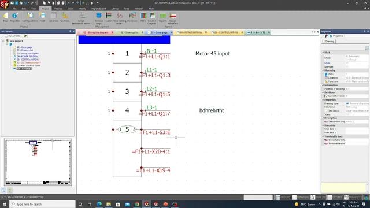Screen dimensions: 370x208
Task: Select 05 - CONTROL WIRING in document tree
Action: pyautogui.click(x=28, y=60)
